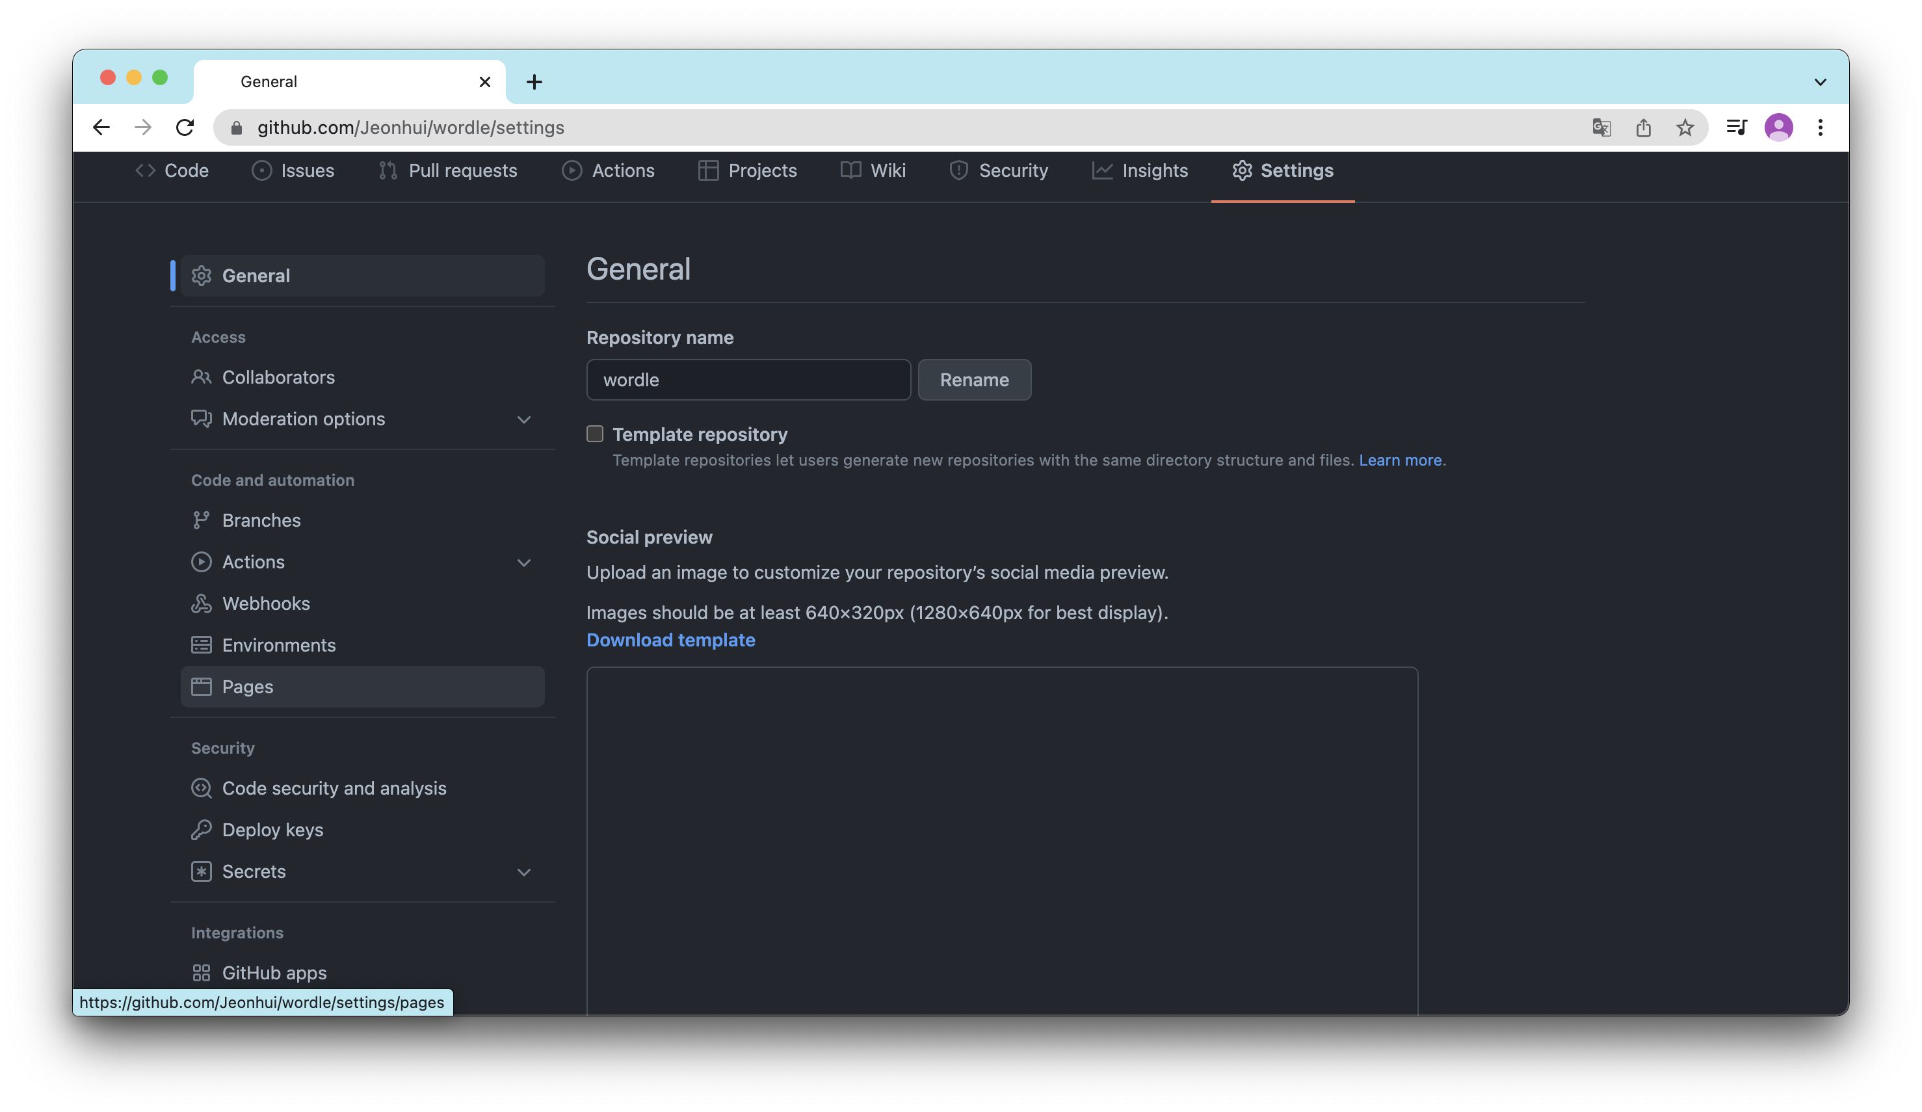Viewport: 1922px width, 1112px height.
Task: Click the Google Translate icon in address bar
Action: click(1601, 127)
